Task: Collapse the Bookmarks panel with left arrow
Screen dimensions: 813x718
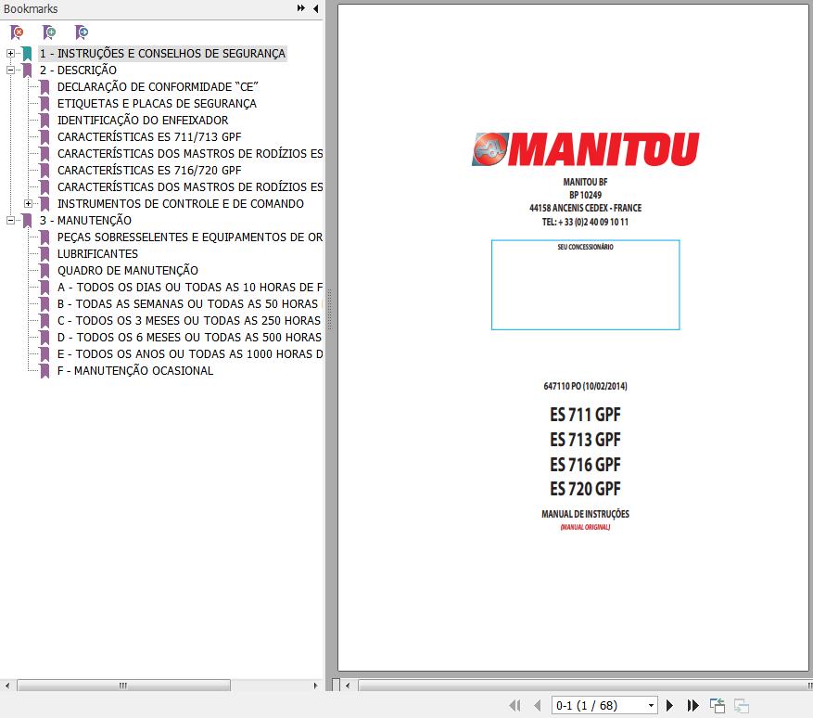Action: click(x=316, y=8)
